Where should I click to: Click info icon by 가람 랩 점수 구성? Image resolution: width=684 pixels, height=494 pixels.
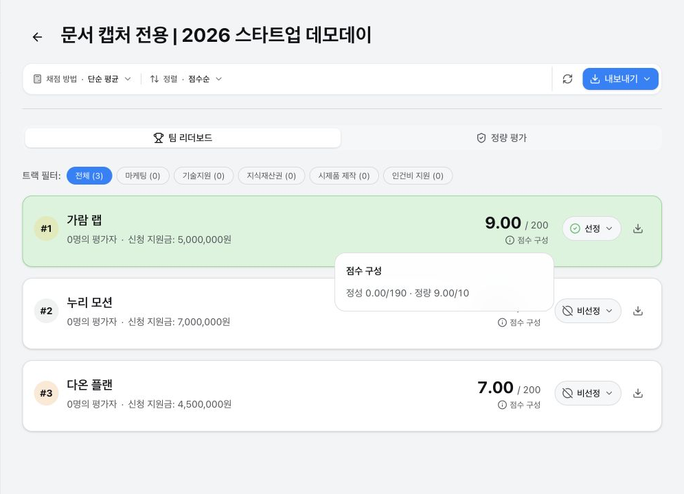coord(510,240)
